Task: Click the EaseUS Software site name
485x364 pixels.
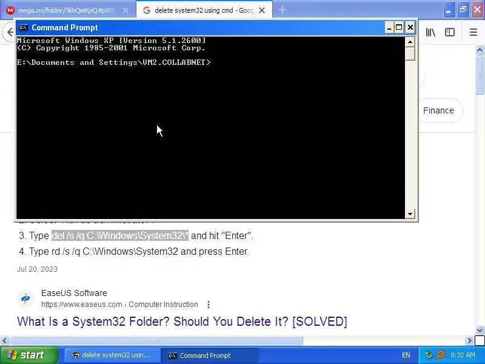Action: (74, 293)
